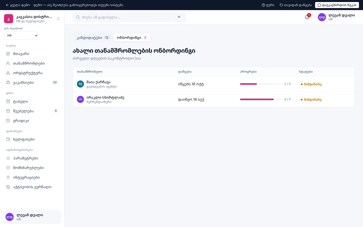The image size is (363, 227).
Task: Click მაია ქარჩავა's progress bar
Action: pos(261,84)
